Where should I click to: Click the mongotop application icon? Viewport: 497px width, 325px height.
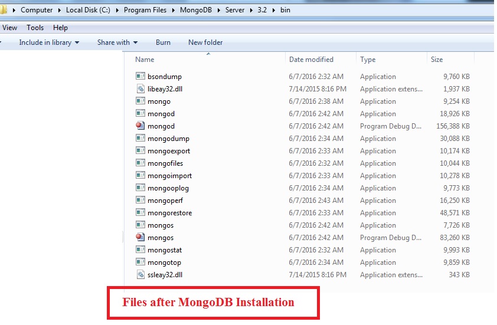point(140,262)
